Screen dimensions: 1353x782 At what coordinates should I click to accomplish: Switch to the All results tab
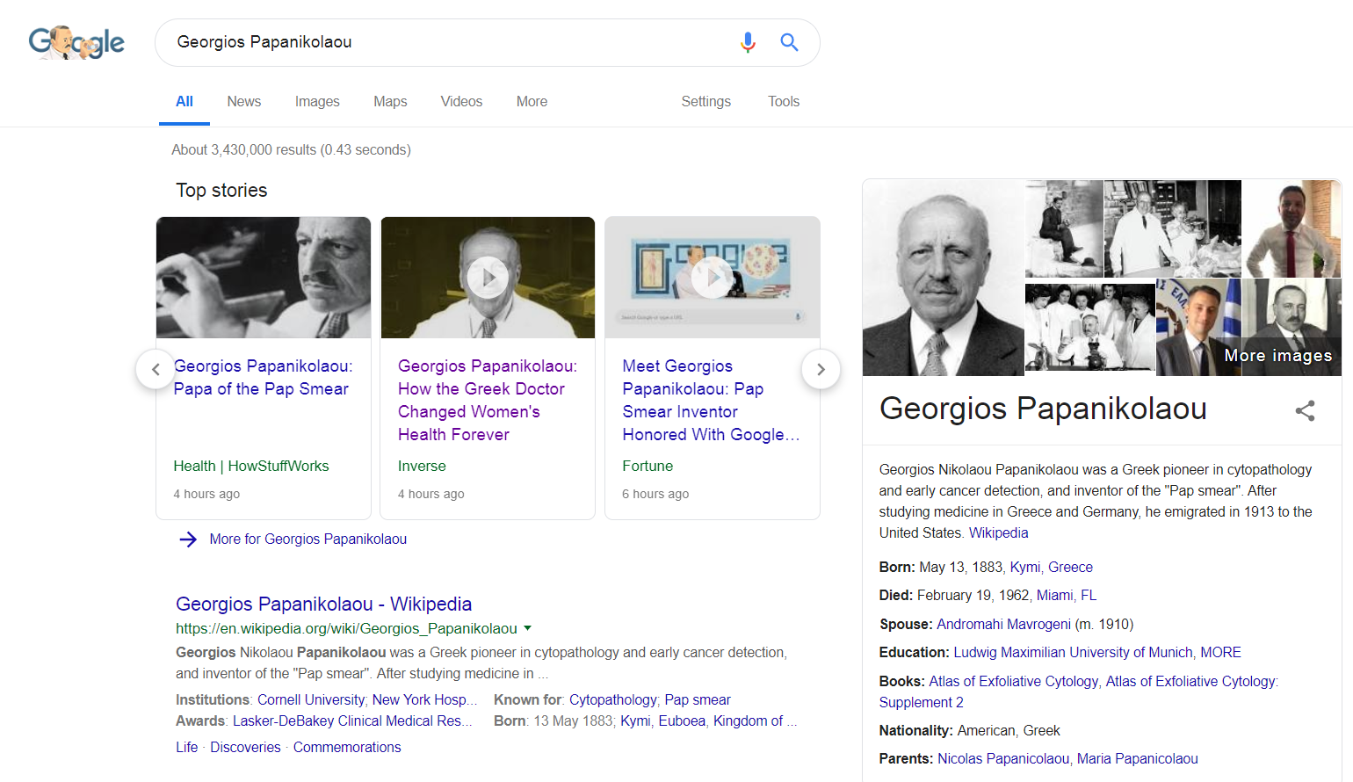184,102
